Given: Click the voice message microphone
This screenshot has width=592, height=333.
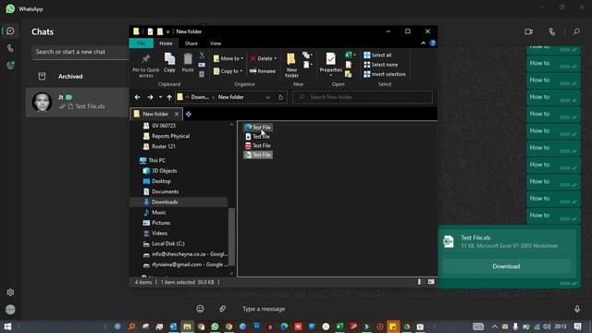Looking at the screenshot, I should point(577,309).
